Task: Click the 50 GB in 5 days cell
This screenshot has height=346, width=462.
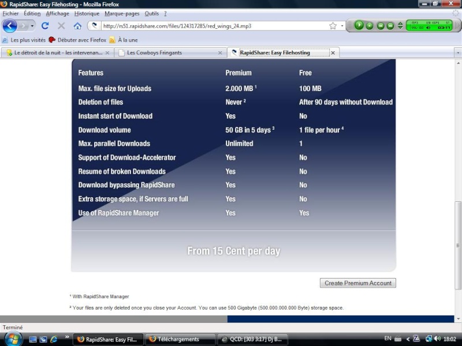Action: tap(250, 130)
